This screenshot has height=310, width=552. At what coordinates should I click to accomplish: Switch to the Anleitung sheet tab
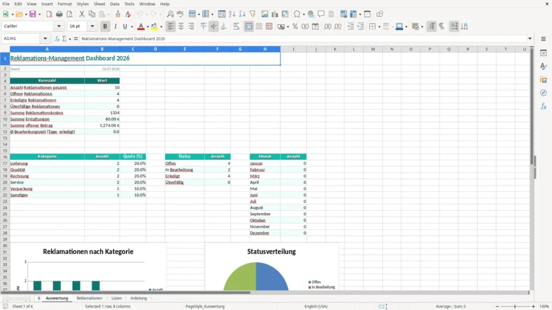pyautogui.click(x=139, y=298)
